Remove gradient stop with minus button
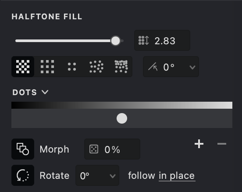The height and width of the screenshot is (192, 242). [x=222, y=144]
